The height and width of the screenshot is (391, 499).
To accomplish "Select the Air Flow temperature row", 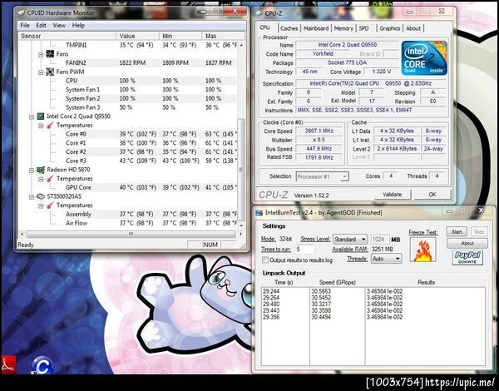I will point(127,223).
